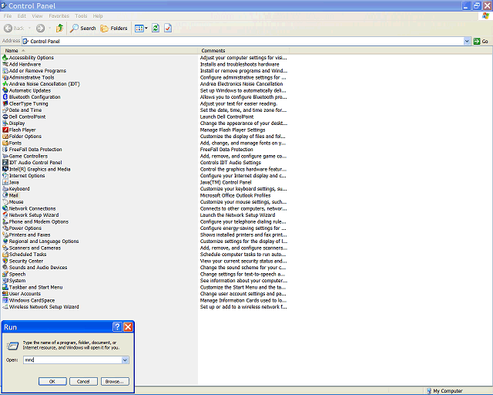Open the View menu
The height and width of the screenshot is (395, 493).
coord(37,16)
